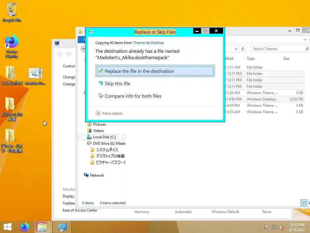Screen dimensions: 310x233
Task: Expand the Explorer ribbon chevron
Action: click(305, 40)
